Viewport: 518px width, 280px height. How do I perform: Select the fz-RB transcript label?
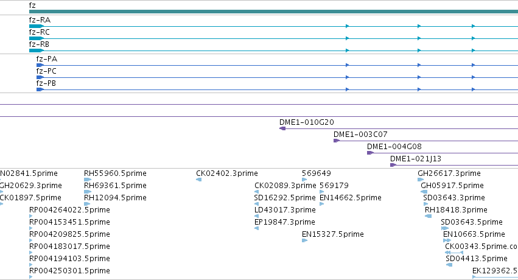[x=39, y=44]
